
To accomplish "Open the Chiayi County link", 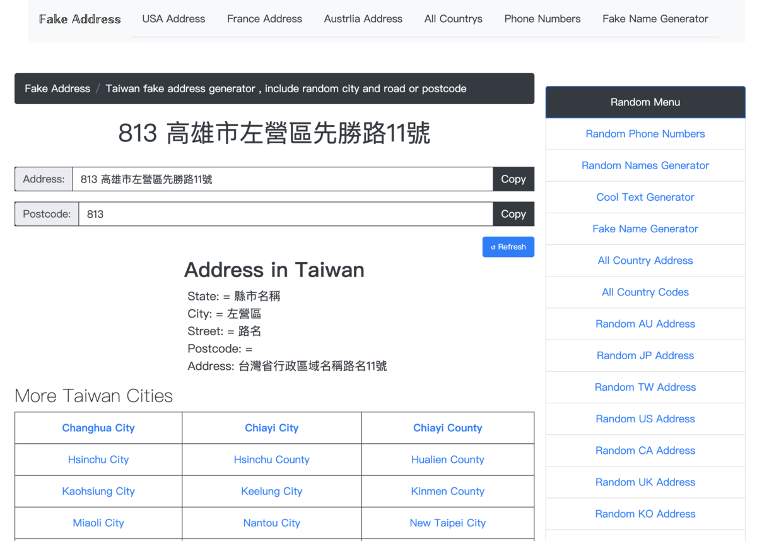I will click(x=448, y=428).
